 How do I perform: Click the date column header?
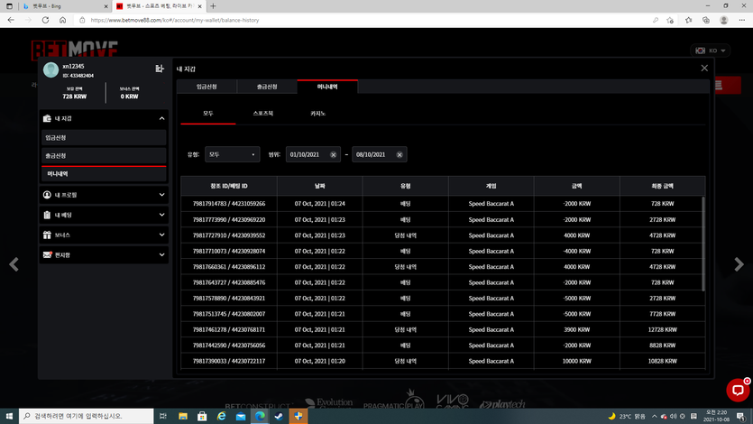point(320,186)
